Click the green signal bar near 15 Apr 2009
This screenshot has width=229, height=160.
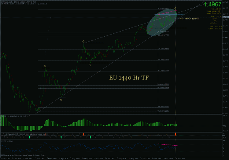point(61,137)
